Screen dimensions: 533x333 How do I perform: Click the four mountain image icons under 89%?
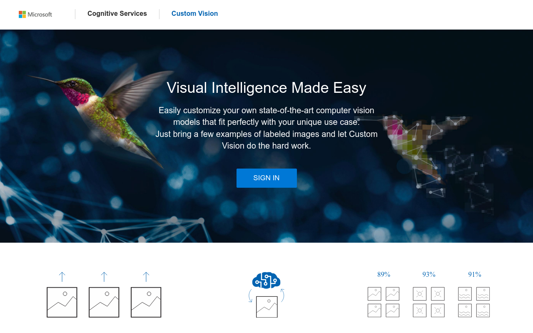coord(384,302)
